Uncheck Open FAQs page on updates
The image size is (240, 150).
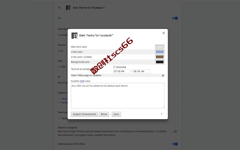[x=163, y=75]
